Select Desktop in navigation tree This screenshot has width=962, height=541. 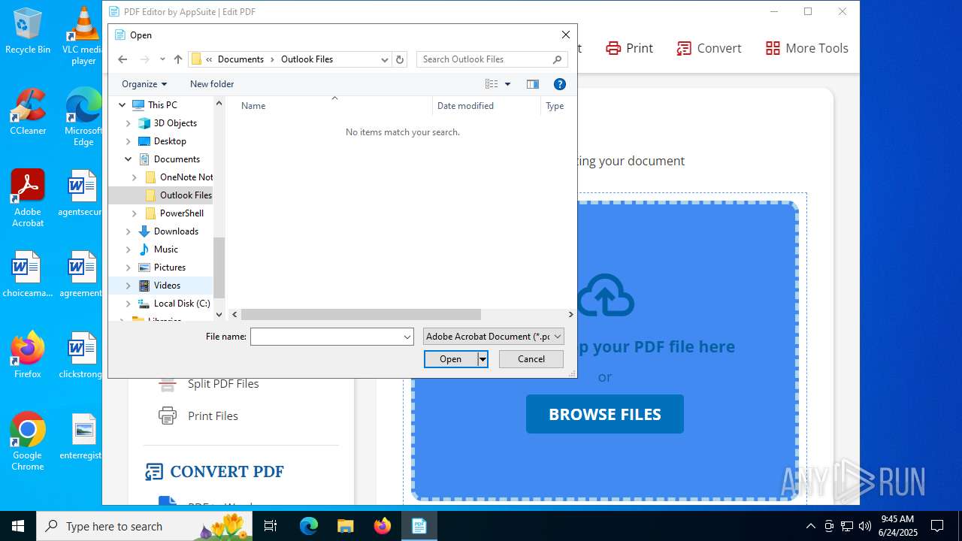[170, 141]
